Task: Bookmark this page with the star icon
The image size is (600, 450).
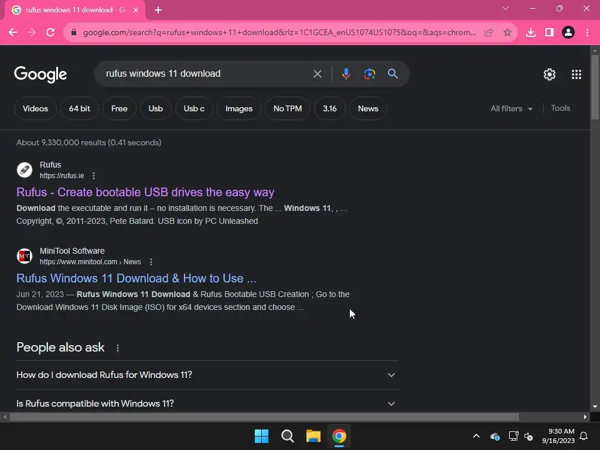Action: click(507, 33)
